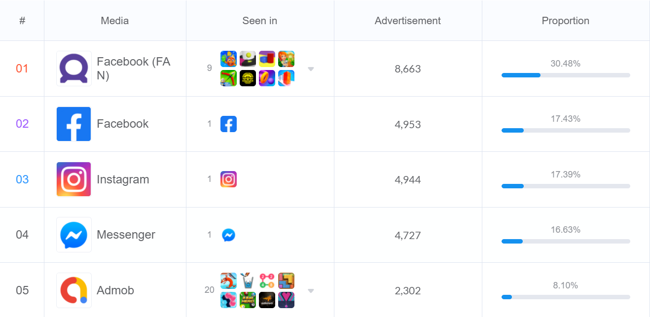
Task: Click the small Instagram icon under Seen in
Action: (x=228, y=179)
